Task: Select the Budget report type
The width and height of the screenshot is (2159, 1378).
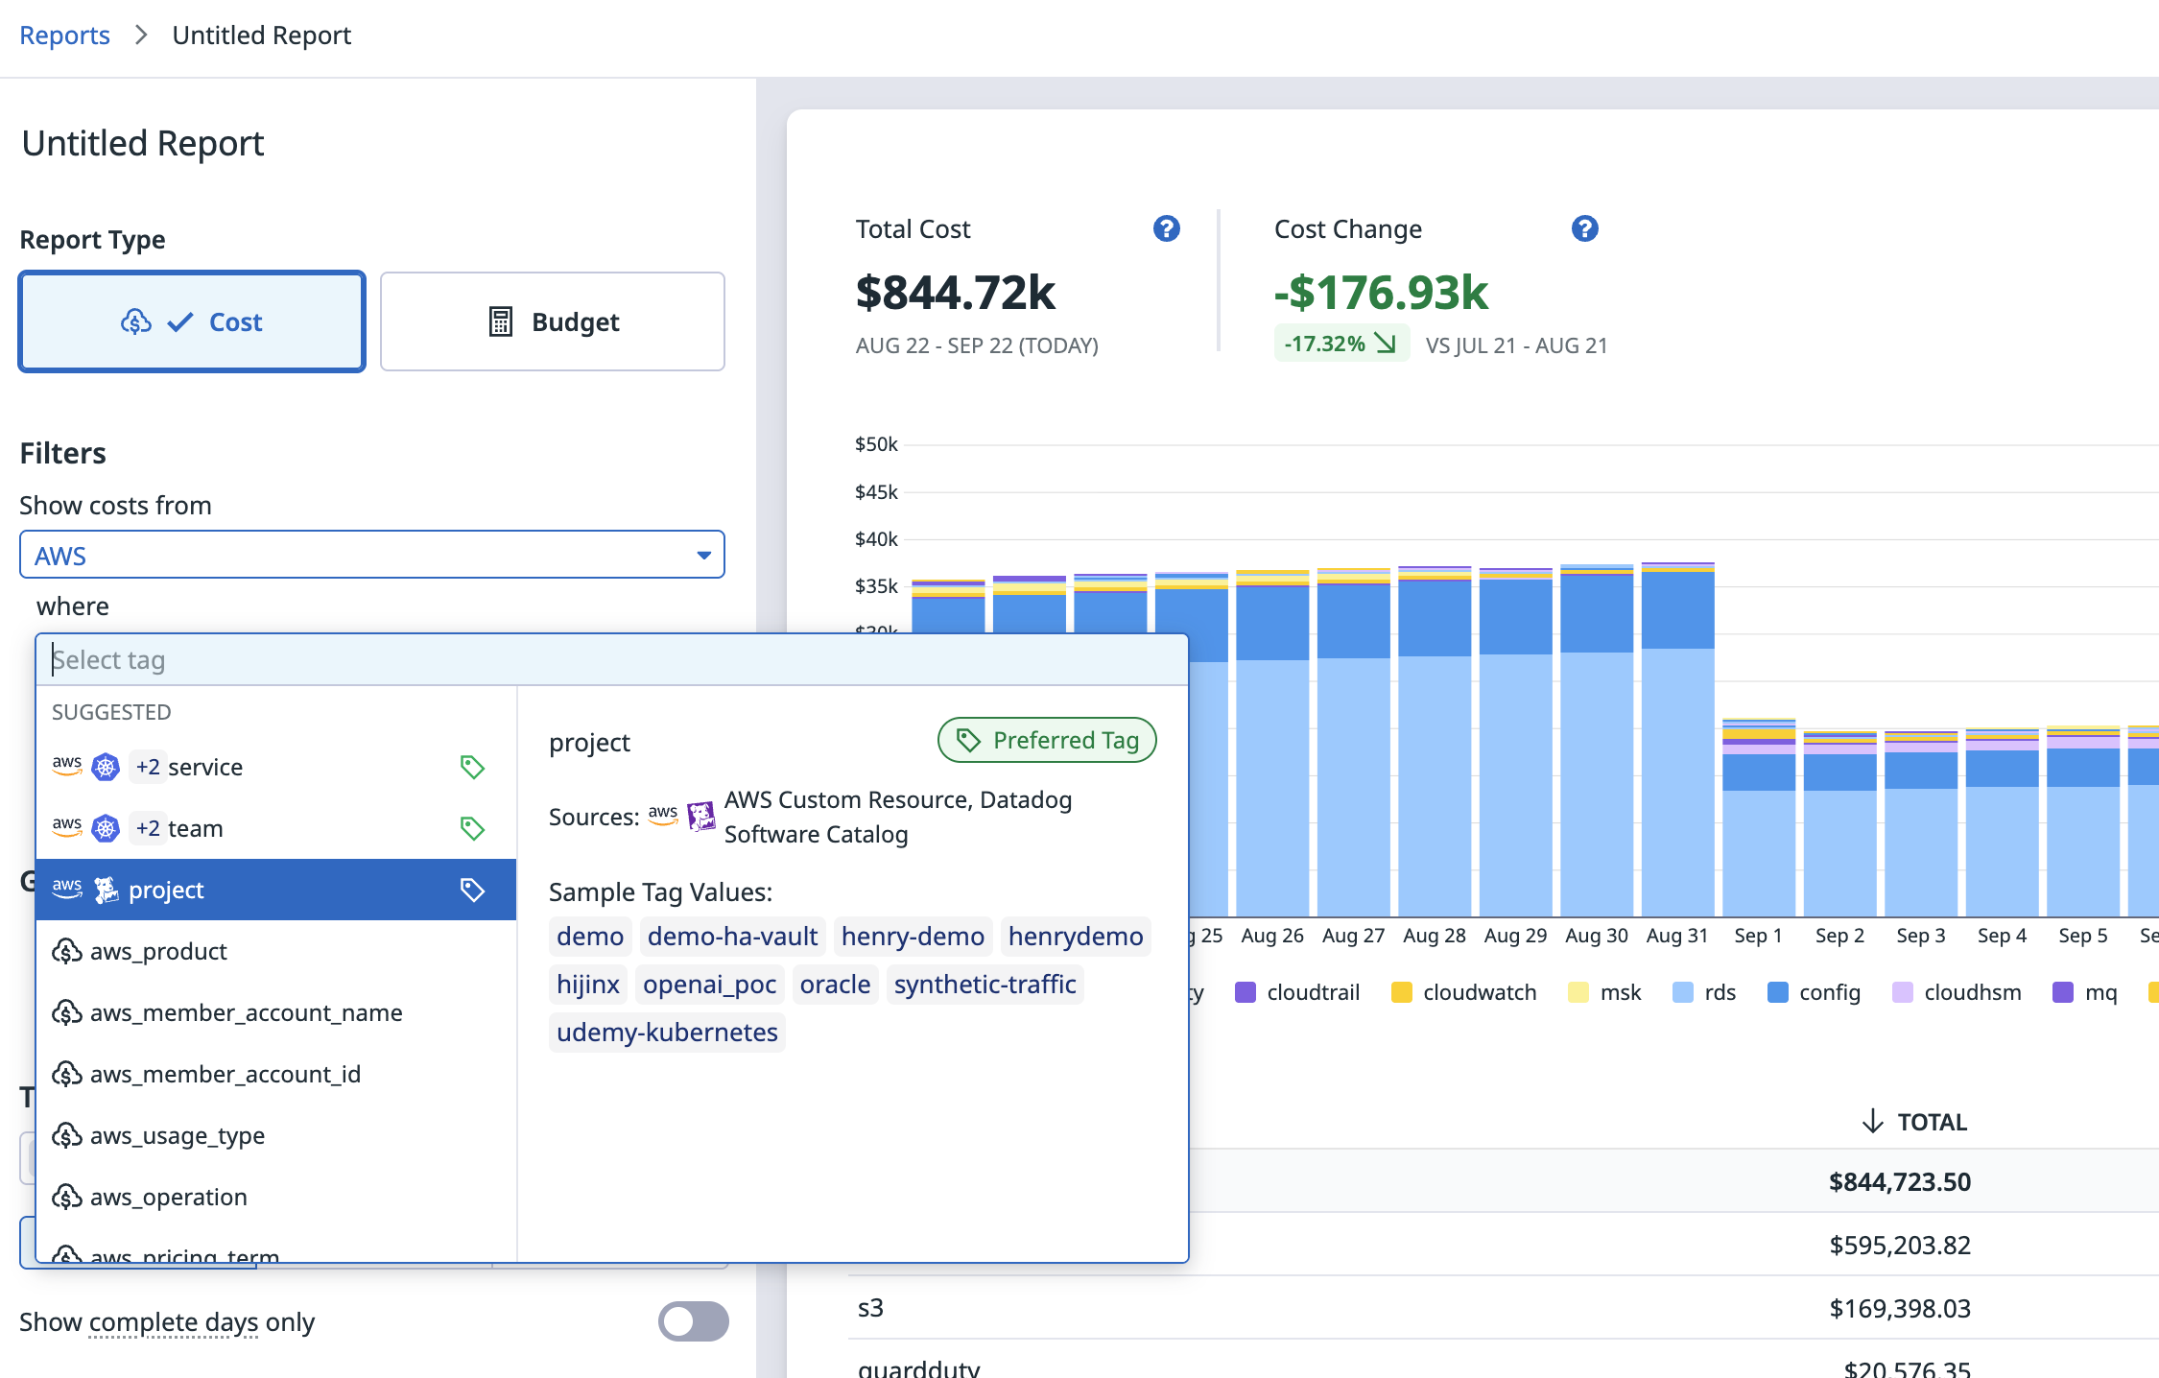Action: [553, 321]
